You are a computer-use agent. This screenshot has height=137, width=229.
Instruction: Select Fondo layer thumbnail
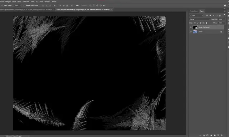tap(195, 32)
